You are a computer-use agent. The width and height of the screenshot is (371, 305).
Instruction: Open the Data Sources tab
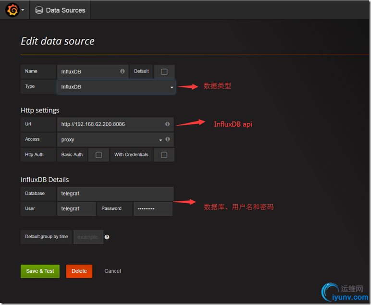[60, 10]
